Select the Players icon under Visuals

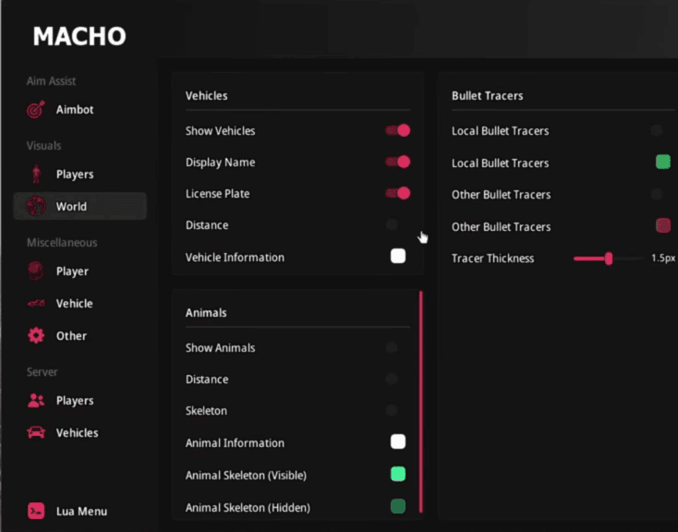tap(36, 175)
